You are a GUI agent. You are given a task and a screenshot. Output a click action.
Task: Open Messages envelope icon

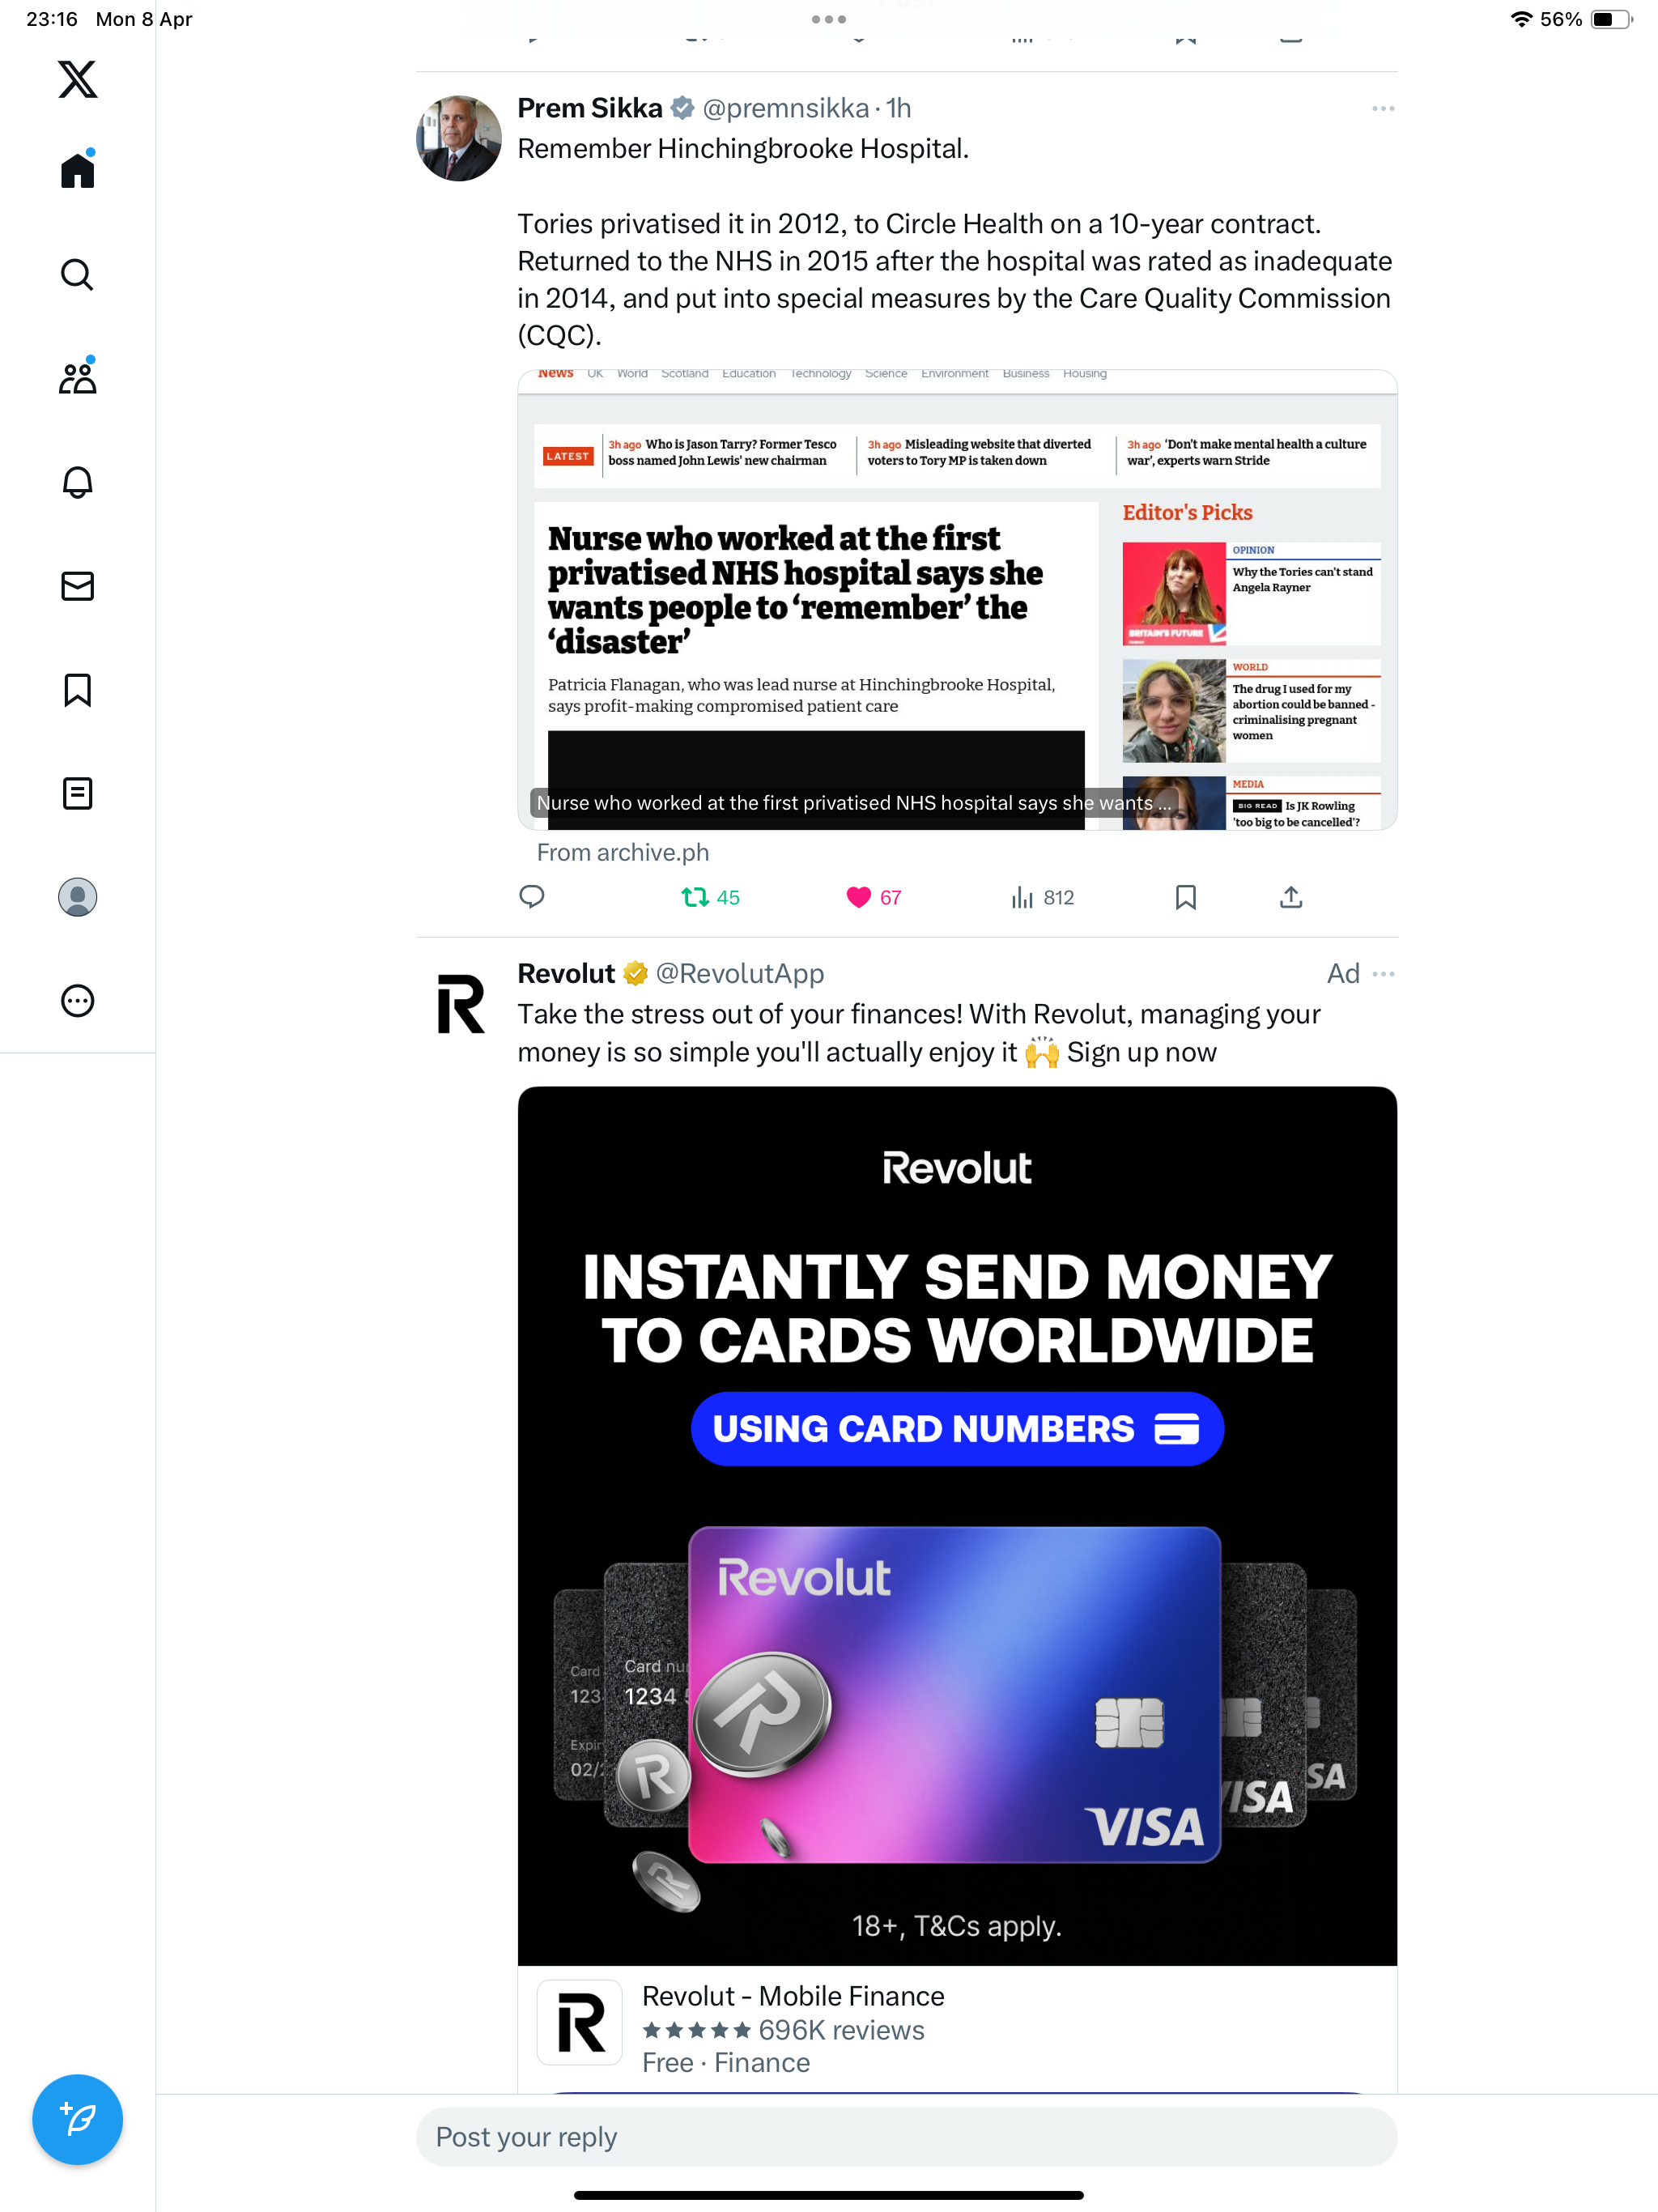click(x=77, y=586)
